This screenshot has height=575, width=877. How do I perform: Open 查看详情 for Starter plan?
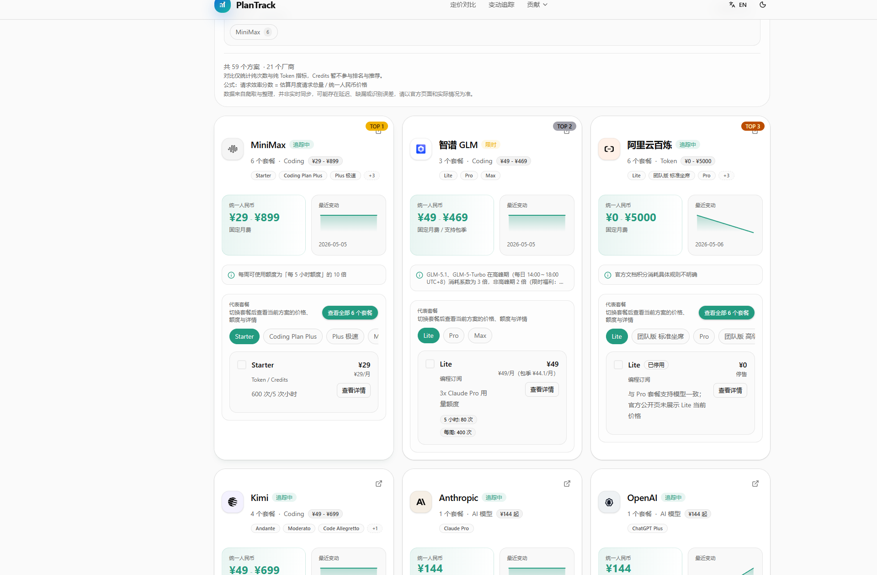coord(354,390)
